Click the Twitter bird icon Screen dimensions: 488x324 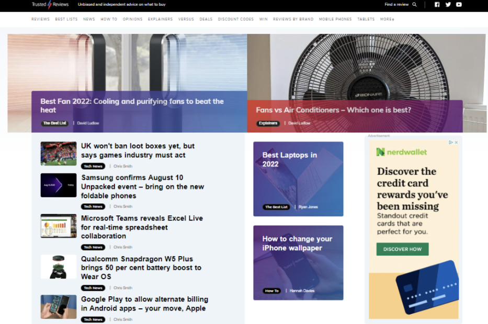point(448,4)
